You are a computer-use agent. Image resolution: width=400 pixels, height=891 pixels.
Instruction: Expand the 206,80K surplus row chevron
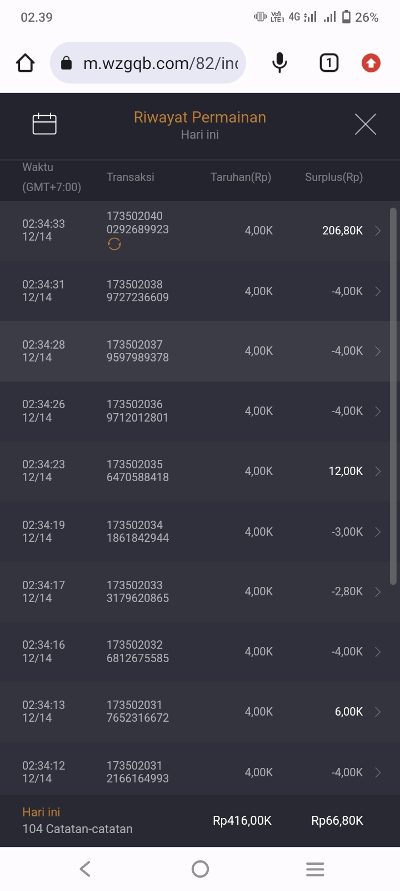378,231
